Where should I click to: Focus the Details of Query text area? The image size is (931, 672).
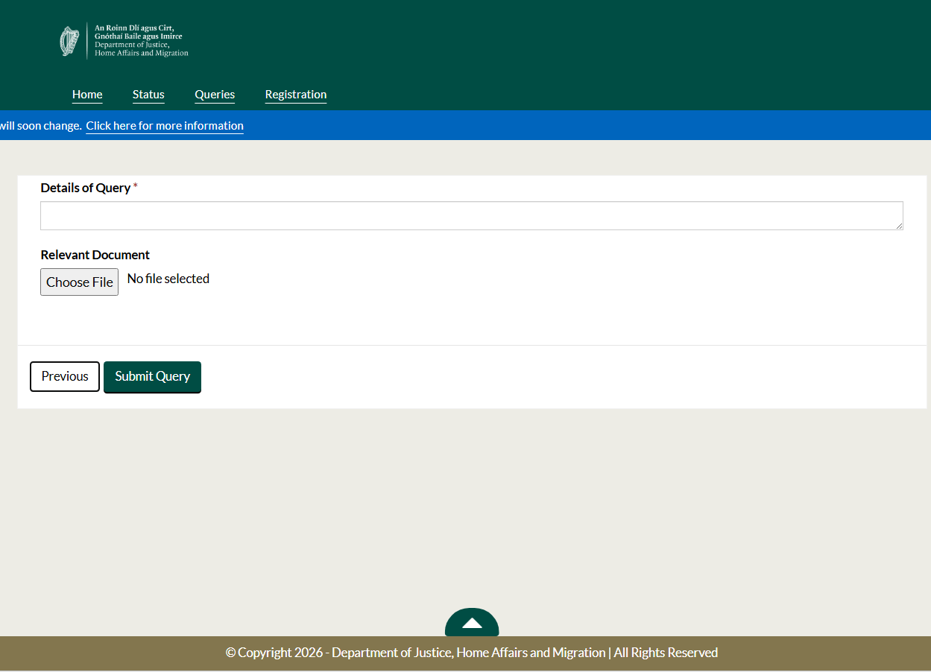point(472,215)
